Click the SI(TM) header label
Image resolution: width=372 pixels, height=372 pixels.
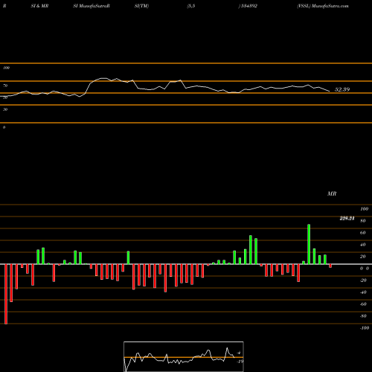pos(141,6)
